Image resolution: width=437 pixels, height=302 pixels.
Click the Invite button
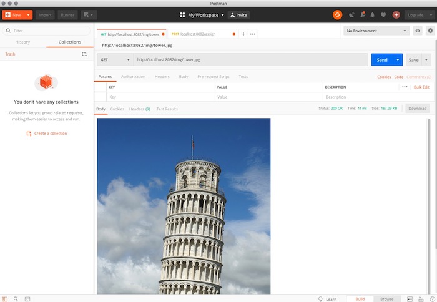click(x=239, y=15)
